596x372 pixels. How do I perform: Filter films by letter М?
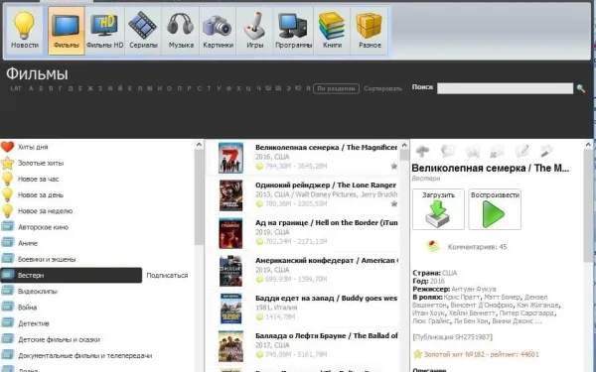pyautogui.click(x=149, y=88)
